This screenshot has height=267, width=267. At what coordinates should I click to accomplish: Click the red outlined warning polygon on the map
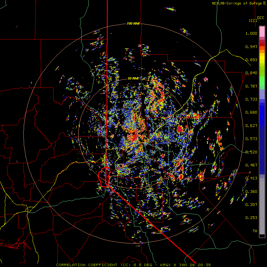coord(104,177)
